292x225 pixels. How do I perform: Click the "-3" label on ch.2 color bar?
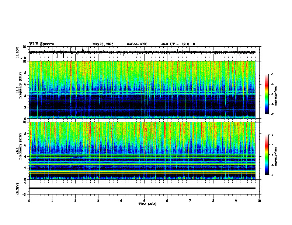pyautogui.click(x=272, y=135)
